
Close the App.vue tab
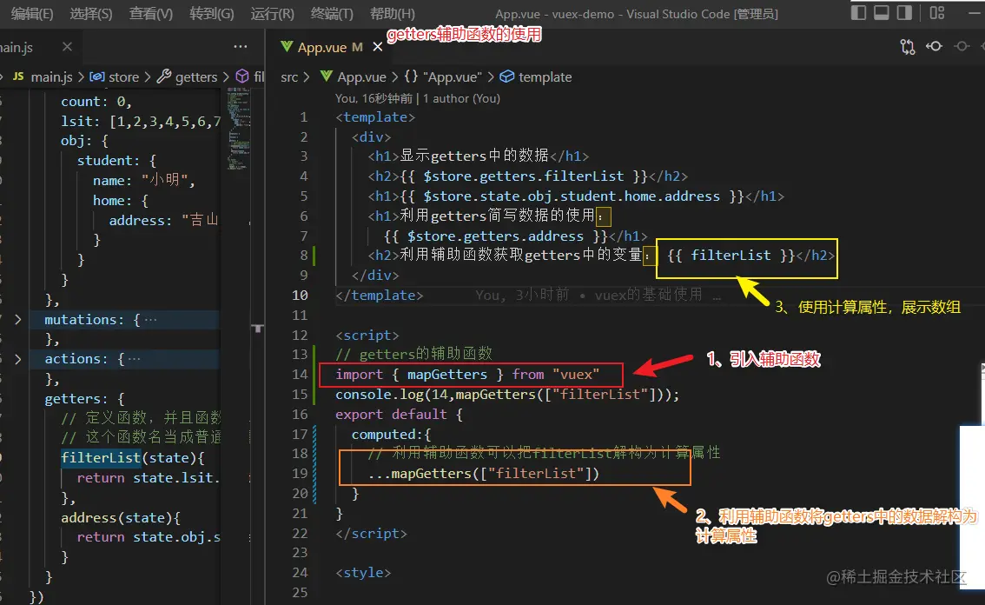[378, 47]
